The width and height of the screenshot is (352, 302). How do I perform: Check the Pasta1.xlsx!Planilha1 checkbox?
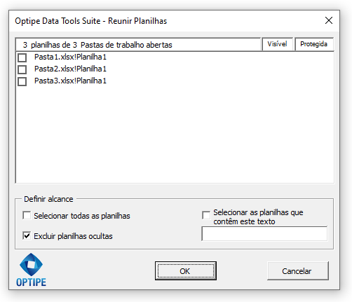tap(22, 57)
